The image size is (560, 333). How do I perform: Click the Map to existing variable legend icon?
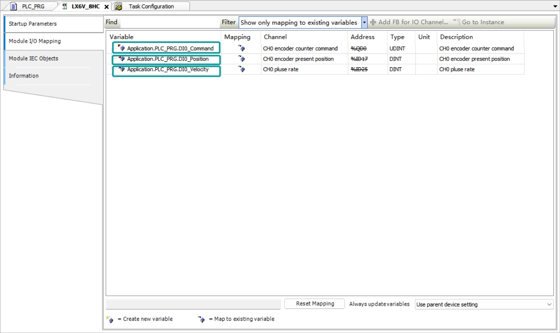[x=201, y=319]
